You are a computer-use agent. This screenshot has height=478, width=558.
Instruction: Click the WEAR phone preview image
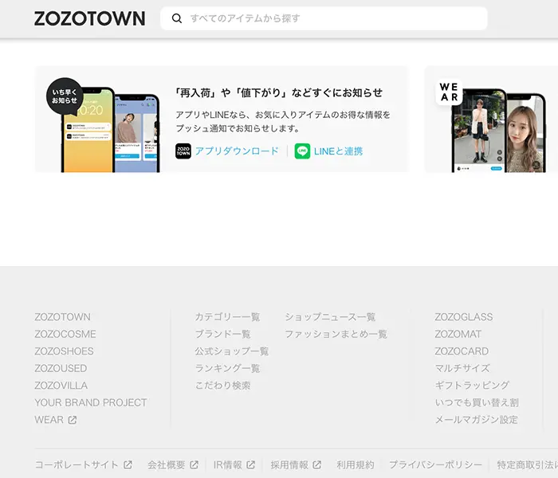point(498,130)
